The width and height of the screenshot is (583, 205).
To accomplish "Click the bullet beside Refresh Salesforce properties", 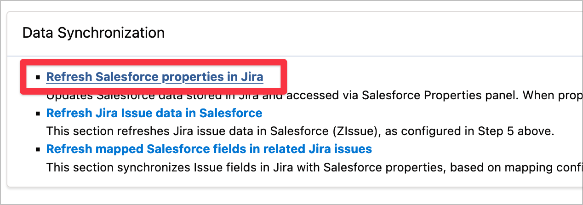I will tap(38, 77).
